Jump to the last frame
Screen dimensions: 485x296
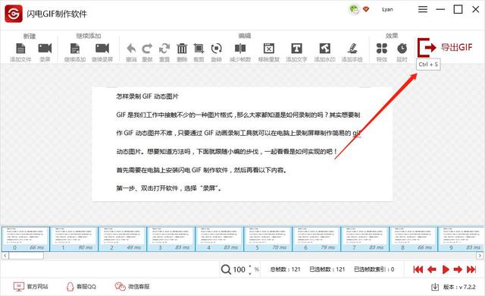coord(471,269)
